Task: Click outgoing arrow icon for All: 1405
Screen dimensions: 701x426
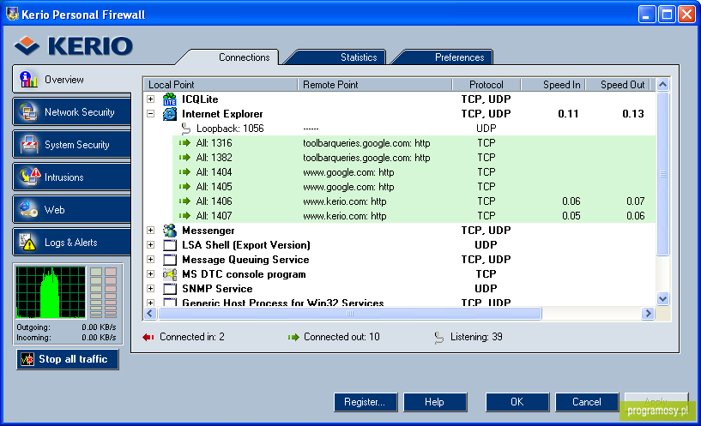Action: coord(184,187)
